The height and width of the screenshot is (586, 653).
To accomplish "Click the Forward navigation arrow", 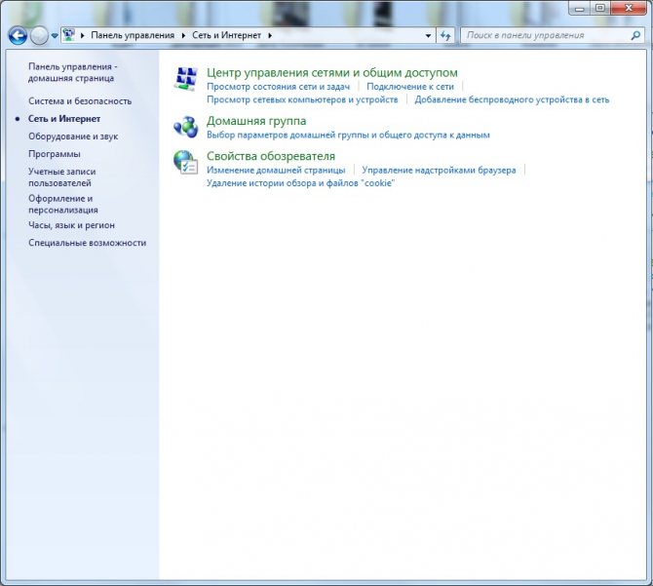I will click(39, 36).
